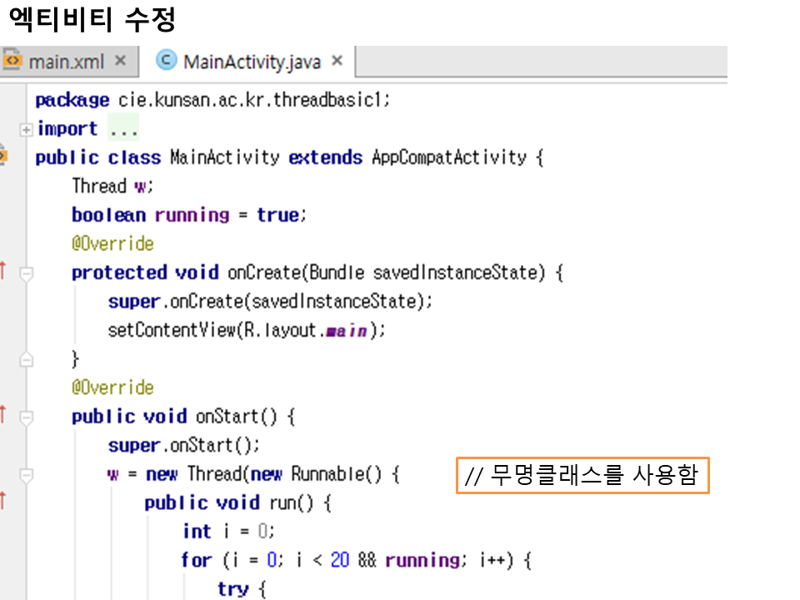The width and height of the screenshot is (800, 600).
Task: Click the XML file icon on main.xml tab
Action: pyautogui.click(x=12, y=61)
